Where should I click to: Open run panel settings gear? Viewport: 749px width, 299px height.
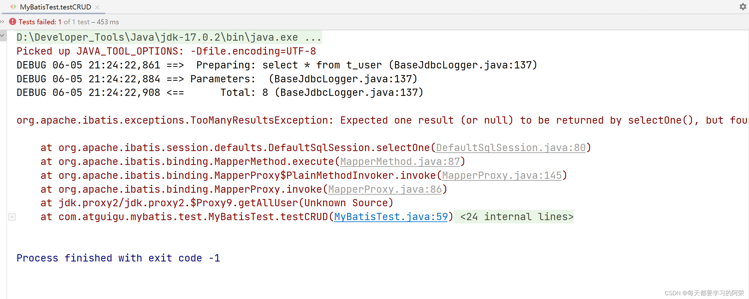(743, 7)
